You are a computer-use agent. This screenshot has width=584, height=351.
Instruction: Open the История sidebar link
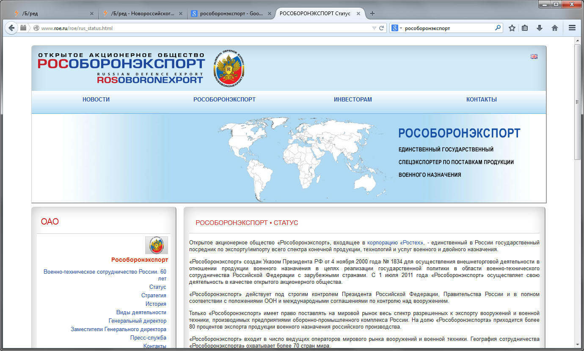156,304
